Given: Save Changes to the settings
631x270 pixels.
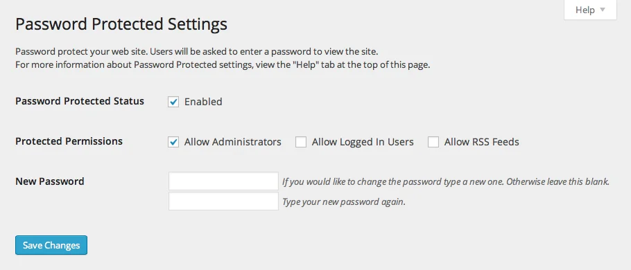Looking at the screenshot, I should 51,245.
